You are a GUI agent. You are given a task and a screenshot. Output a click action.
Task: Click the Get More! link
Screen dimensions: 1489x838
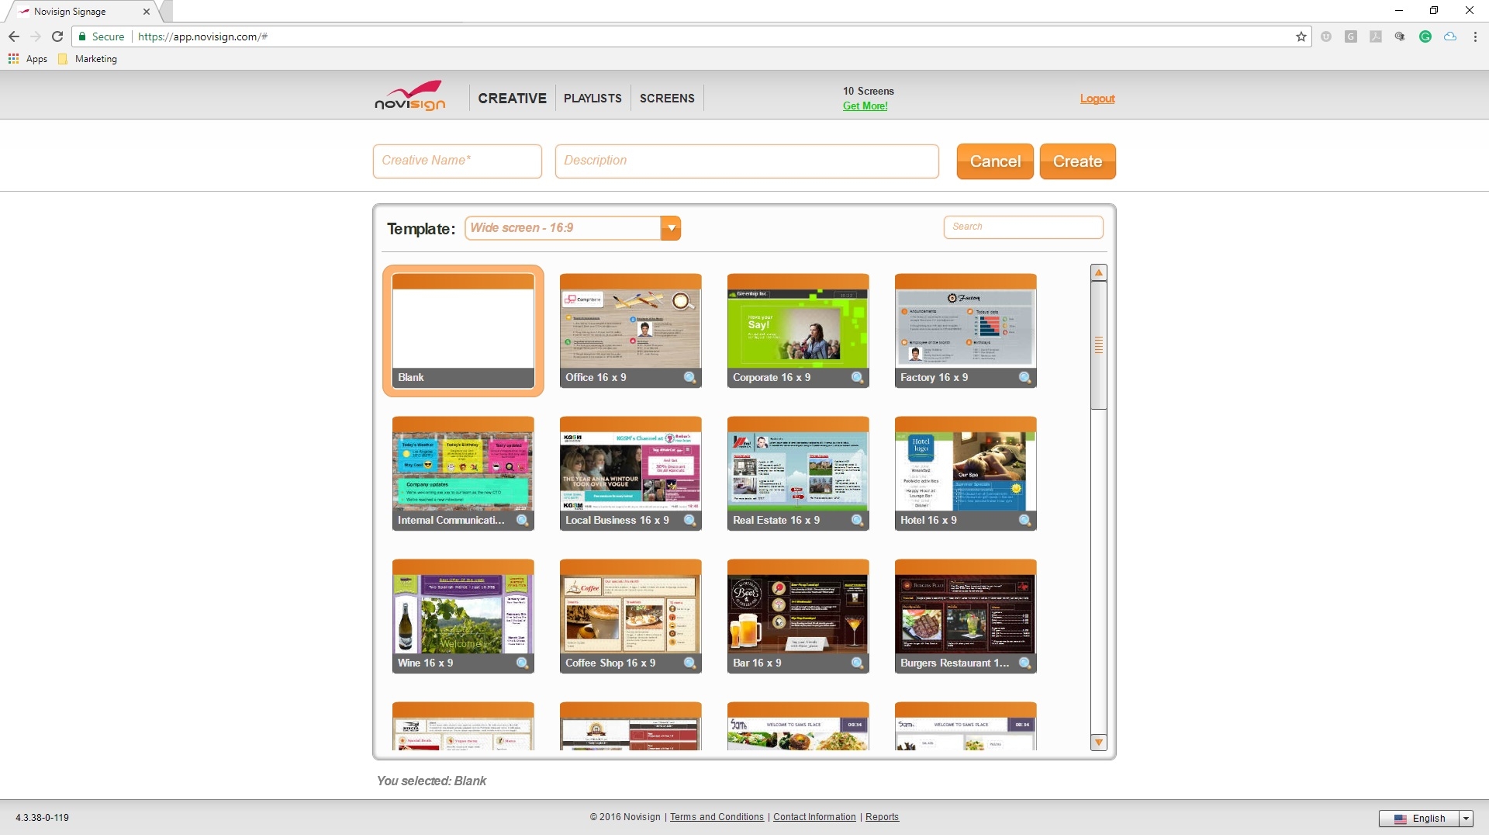tap(865, 106)
